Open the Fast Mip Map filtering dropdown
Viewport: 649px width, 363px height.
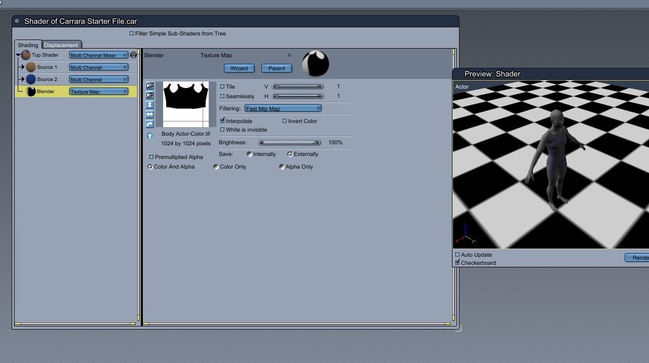pos(283,108)
